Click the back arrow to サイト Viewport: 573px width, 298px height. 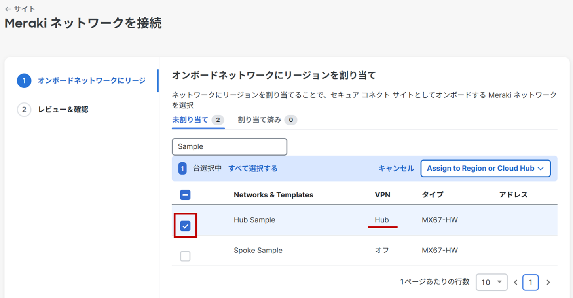tap(8, 9)
